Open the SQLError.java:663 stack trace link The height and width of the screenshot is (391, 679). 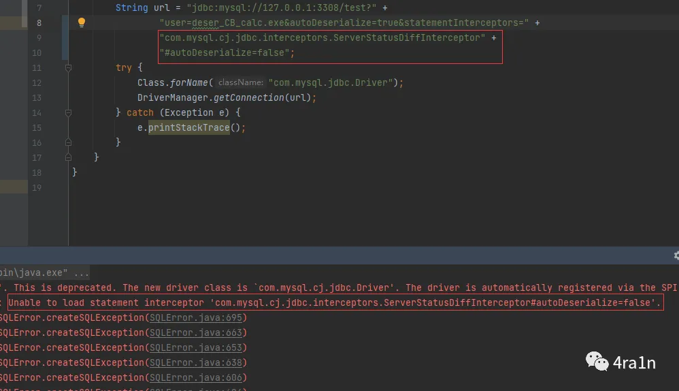coord(197,333)
